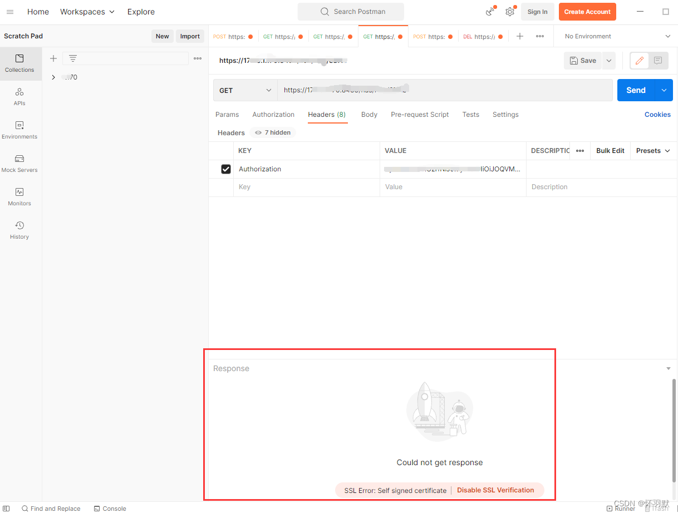The image size is (678, 513).
Task: Click the Sign In button
Action: (x=537, y=12)
